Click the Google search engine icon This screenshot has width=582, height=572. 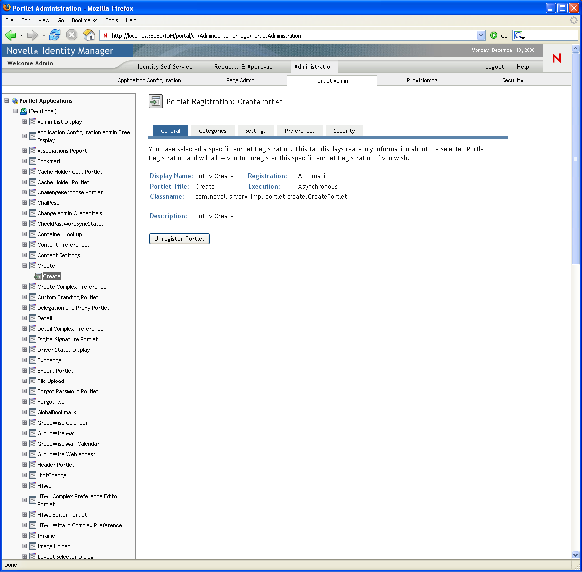click(x=518, y=36)
